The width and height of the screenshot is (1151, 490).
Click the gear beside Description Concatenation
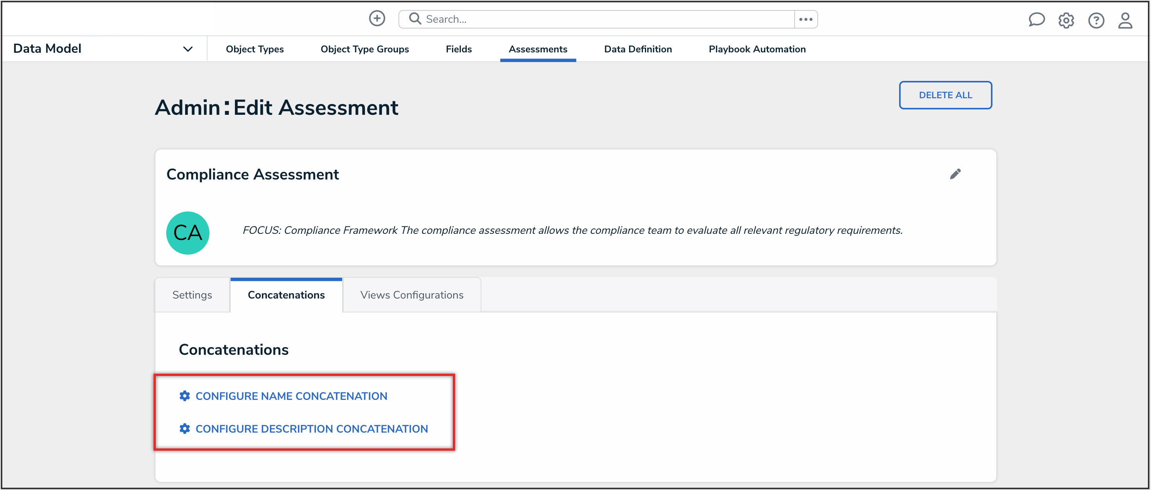coord(184,428)
